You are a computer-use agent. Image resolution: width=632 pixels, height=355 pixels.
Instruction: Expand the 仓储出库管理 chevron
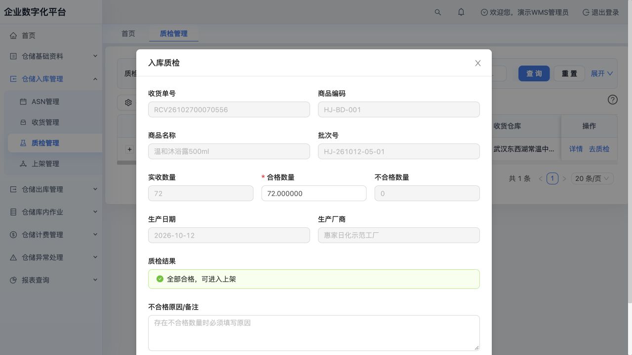(95, 189)
